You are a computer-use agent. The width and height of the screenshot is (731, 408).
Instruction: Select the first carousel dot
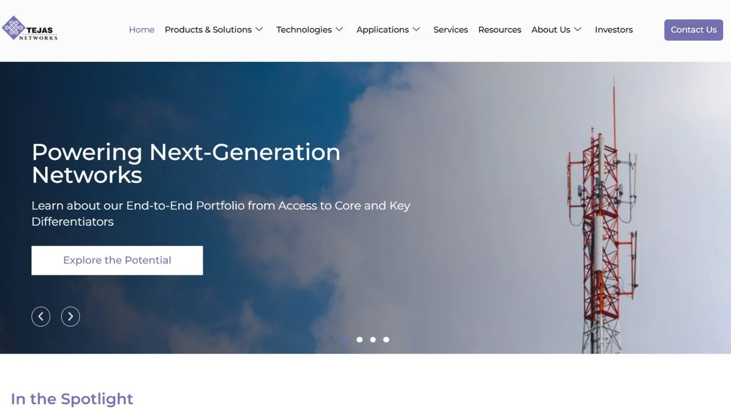[x=346, y=339]
